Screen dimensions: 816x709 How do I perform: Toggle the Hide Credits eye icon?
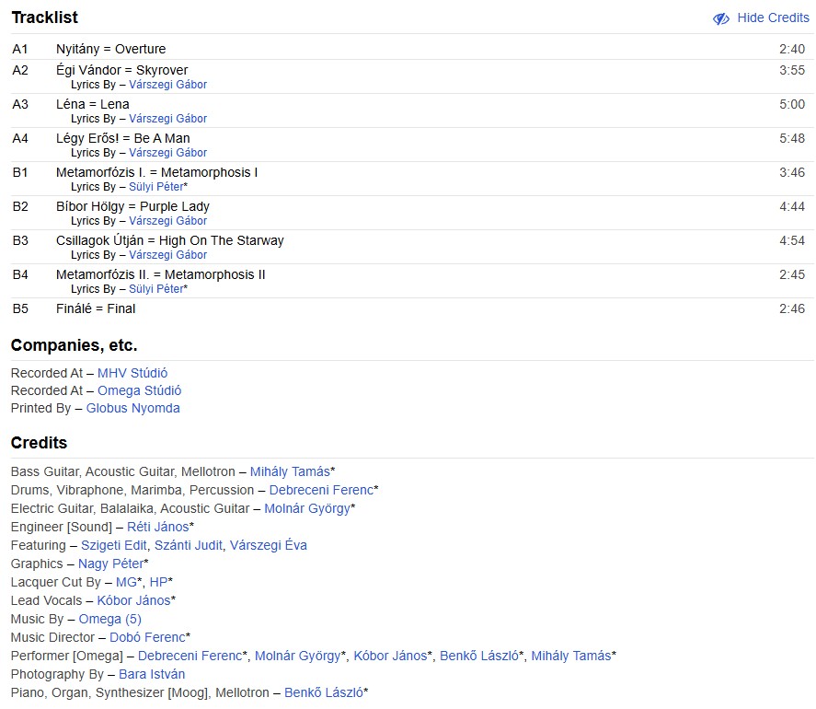click(721, 18)
